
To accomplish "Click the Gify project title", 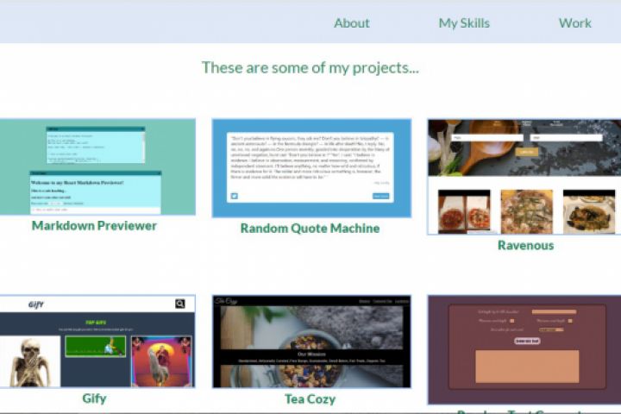I will coord(94,398).
